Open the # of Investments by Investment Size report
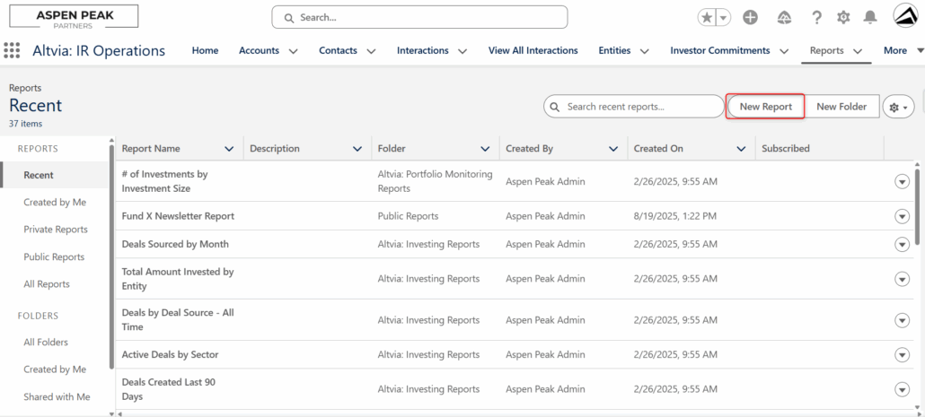 click(164, 181)
